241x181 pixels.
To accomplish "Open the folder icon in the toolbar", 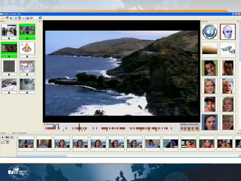I will click(x=3, y=18).
